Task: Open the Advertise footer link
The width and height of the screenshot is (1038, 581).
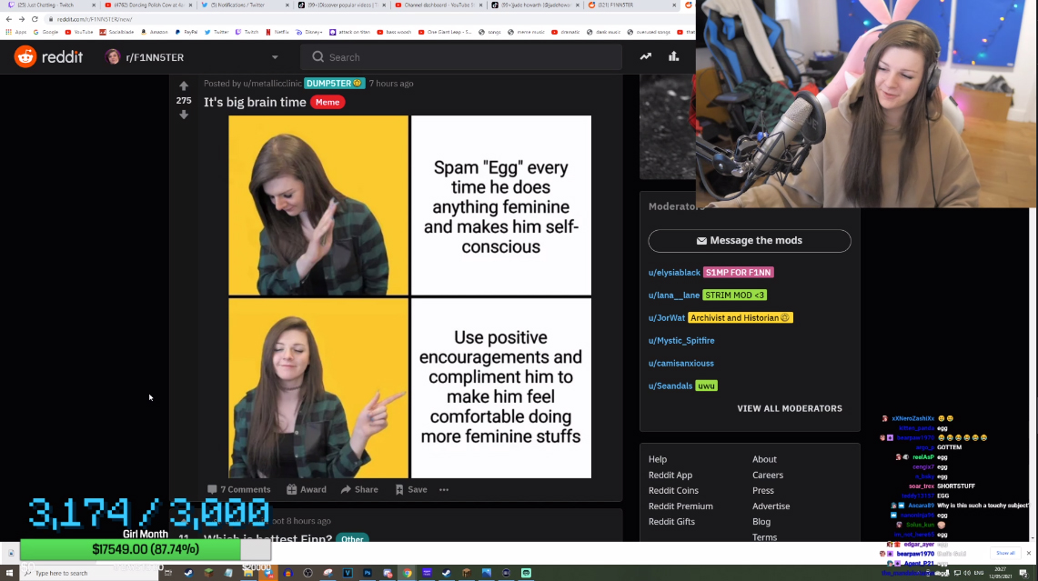Action: click(x=771, y=506)
